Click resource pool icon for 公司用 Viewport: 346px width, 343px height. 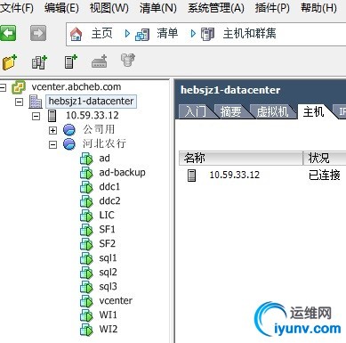click(x=69, y=130)
